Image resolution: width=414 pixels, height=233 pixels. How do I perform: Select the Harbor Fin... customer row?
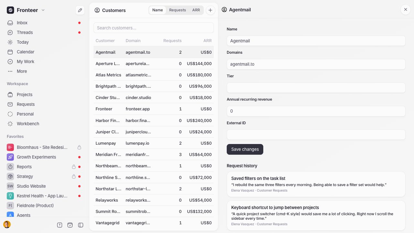154,120
